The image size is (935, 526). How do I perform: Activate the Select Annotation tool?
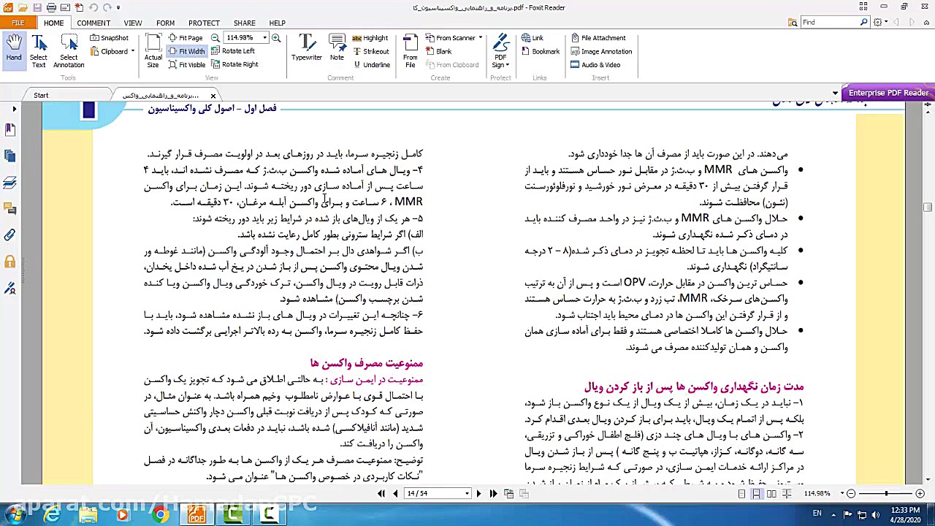69,50
